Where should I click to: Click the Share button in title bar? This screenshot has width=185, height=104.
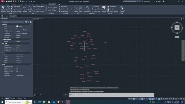33,1
